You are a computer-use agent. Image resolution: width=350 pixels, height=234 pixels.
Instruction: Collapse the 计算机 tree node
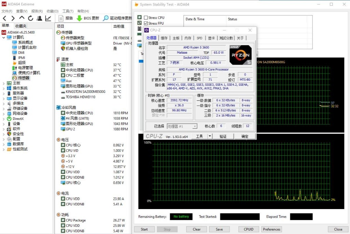[4, 37]
